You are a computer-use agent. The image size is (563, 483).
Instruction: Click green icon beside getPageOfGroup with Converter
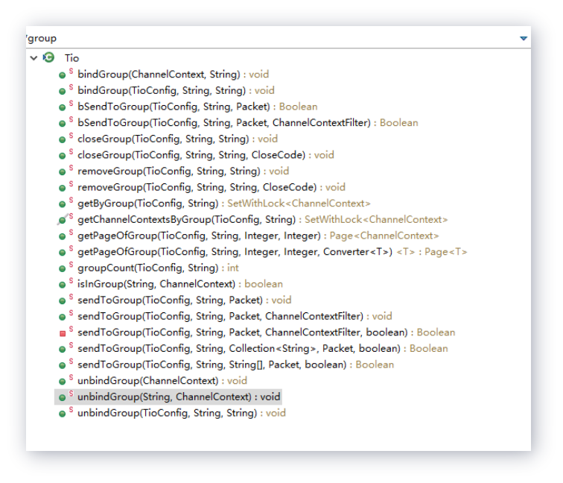[62, 253]
